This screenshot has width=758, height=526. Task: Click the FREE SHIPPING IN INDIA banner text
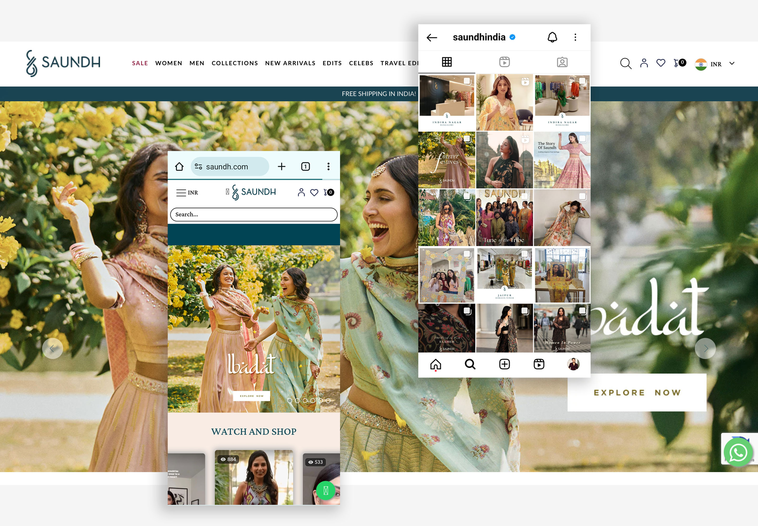point(379,94)
